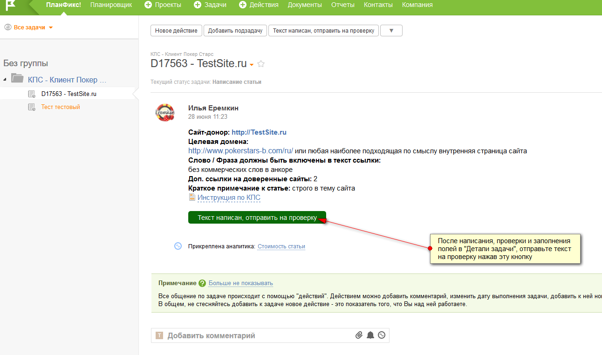
Task: Click the text format T icon in comment box
Action: 159,335
